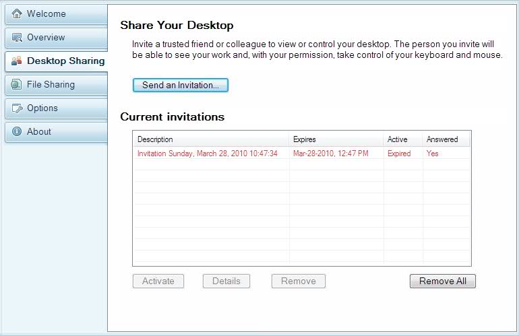
Task: Select the March 28, 2010 invitation row
Action: pyautogui.click(x=208, y=154)
